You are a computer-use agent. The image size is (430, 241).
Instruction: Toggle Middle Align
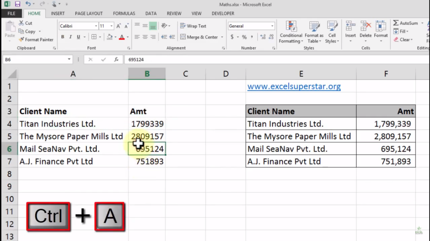145,26
